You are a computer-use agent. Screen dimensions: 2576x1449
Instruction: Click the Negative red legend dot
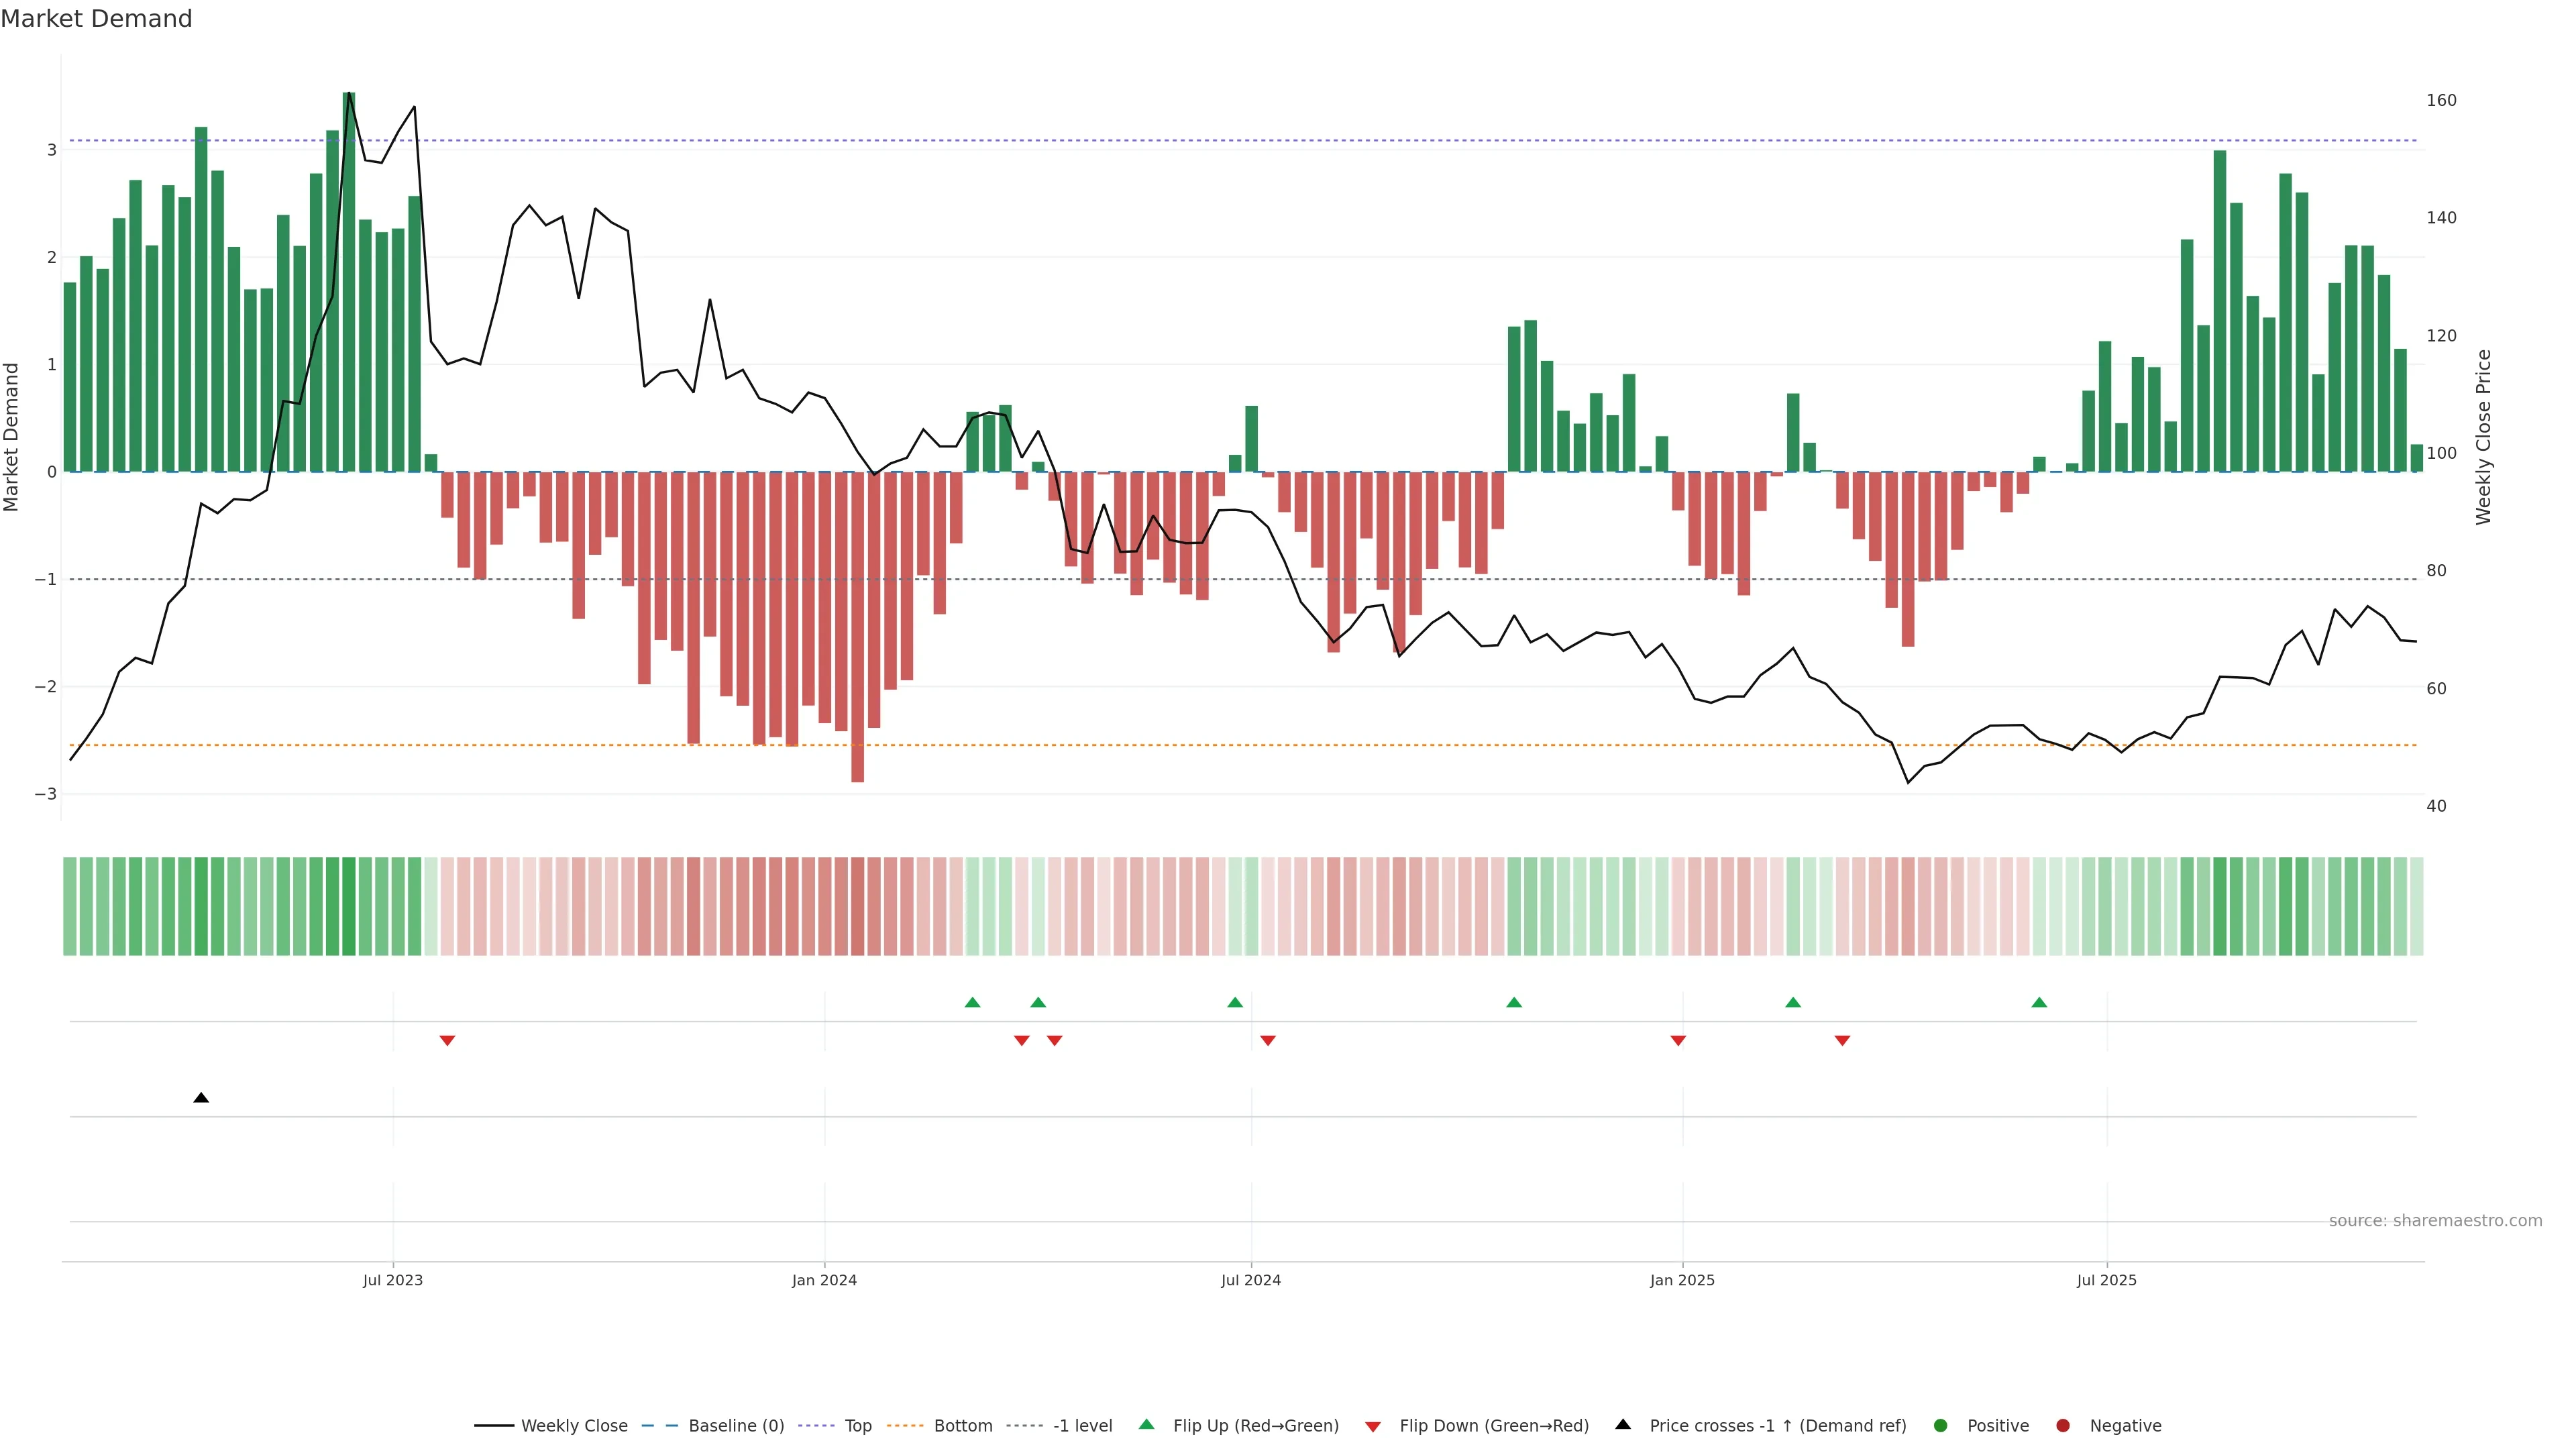pyautogui.click(x=2063, y=1426)
